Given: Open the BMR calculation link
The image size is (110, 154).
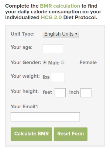Looking at the screenshot, I should 60,6.
